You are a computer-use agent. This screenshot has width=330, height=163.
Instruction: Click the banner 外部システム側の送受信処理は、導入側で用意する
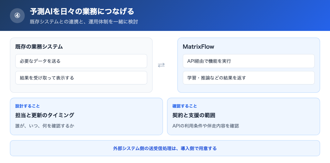pos(165,148)
